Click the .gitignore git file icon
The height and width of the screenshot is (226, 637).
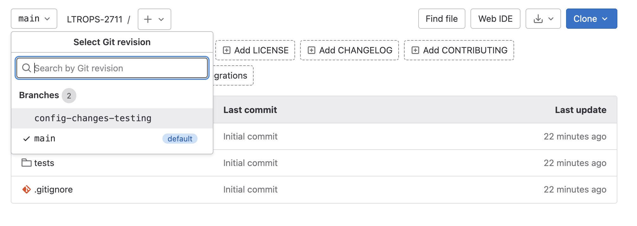click(27, 189)
